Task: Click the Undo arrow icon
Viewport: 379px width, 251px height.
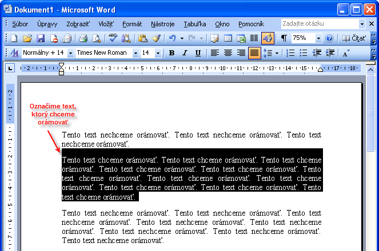Action: 172,38
